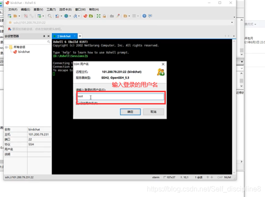Toggle the remember username checkbox

coord(78,103)
